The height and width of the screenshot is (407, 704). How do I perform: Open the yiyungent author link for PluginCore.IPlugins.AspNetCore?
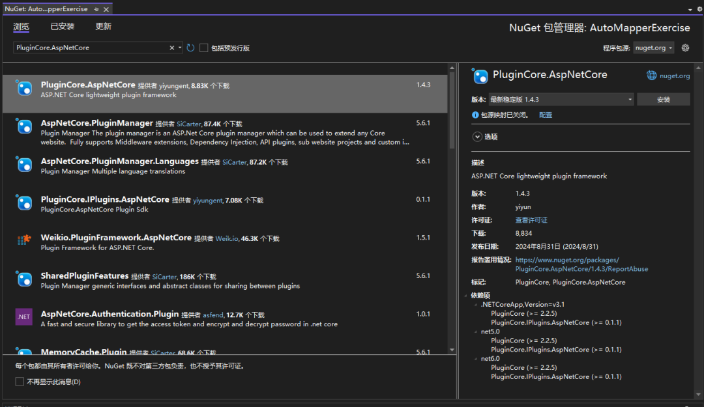[207, 201]
